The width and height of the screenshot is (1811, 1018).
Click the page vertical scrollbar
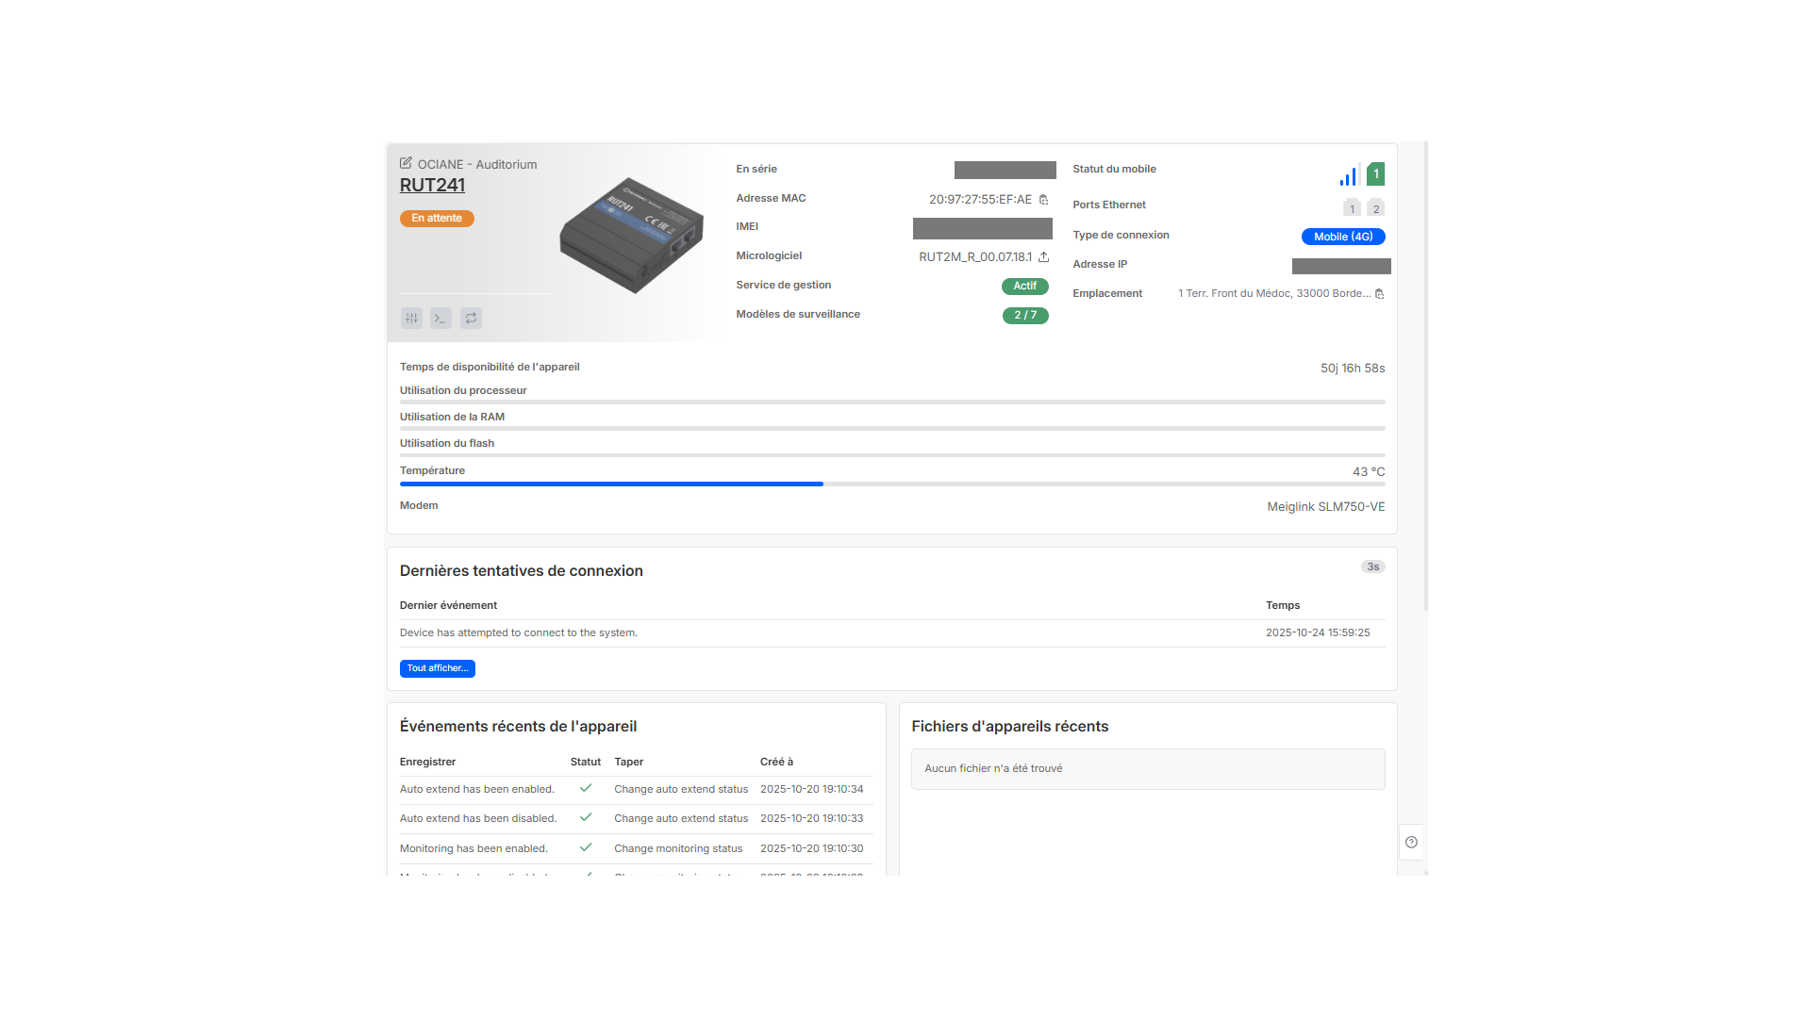tap(1425, 377)
